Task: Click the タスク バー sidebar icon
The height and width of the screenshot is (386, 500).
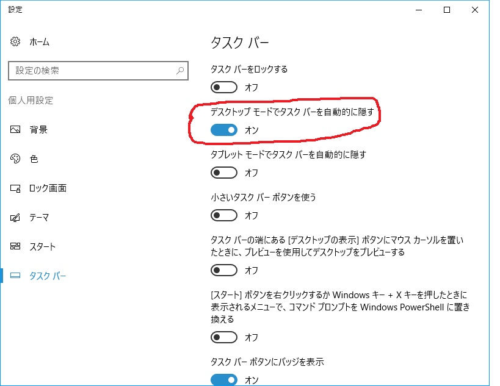Action: coord(15,276)
